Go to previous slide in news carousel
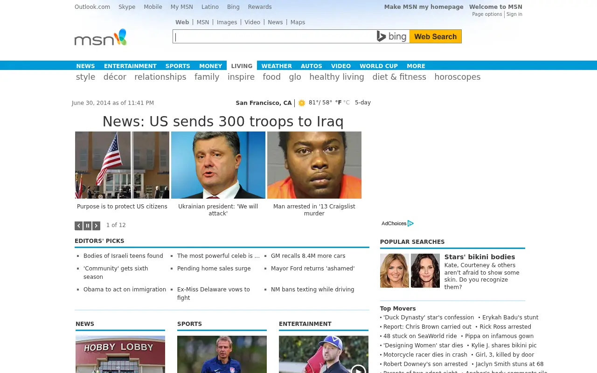 [79, 226]
